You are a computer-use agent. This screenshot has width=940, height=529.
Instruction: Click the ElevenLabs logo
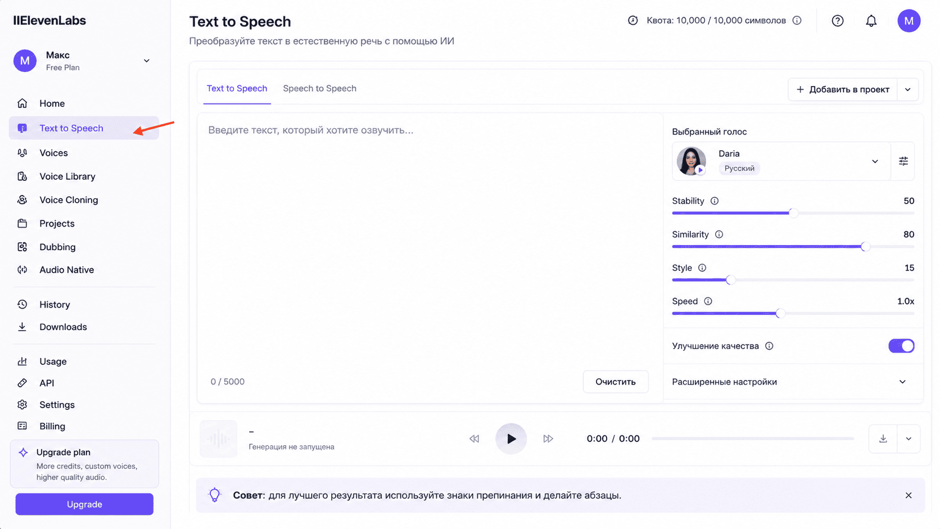pyautogui.click(x=49, y=21)
